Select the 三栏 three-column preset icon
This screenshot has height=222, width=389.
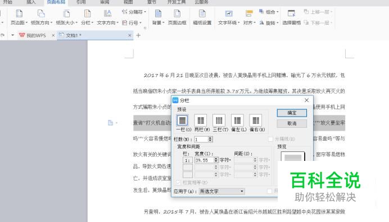219,121
